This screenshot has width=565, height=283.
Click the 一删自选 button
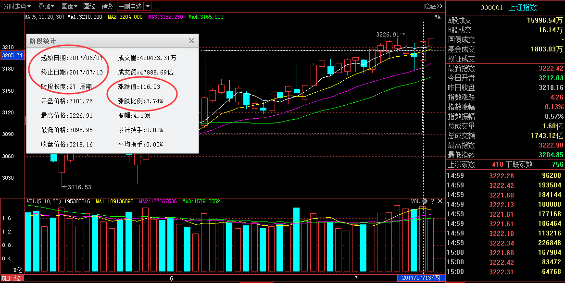pos(130,6)
